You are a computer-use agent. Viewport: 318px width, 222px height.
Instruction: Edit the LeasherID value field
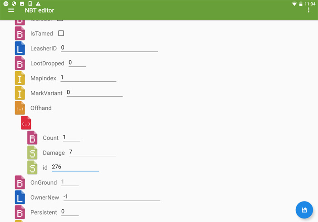[109, 48]
